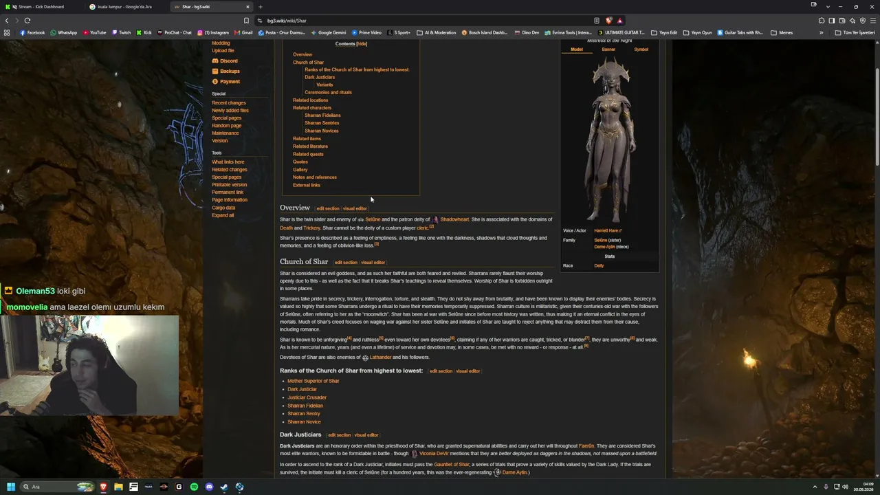This screenshot has height=495, width=880.
Task: Open the Memes bookmark folder
Action: tap(782, 32)
